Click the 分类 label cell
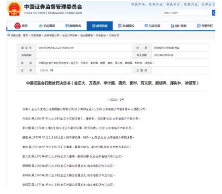The width and height of the screenshot is (222, 194). click(x=142, y=48)
